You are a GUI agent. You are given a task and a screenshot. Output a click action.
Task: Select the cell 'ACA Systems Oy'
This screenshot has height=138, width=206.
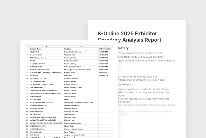pos(46,96)
